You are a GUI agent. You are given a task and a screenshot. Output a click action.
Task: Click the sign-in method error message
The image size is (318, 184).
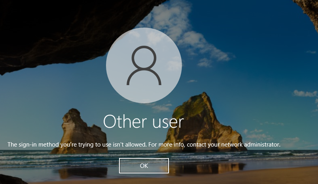tap(144, 145)
